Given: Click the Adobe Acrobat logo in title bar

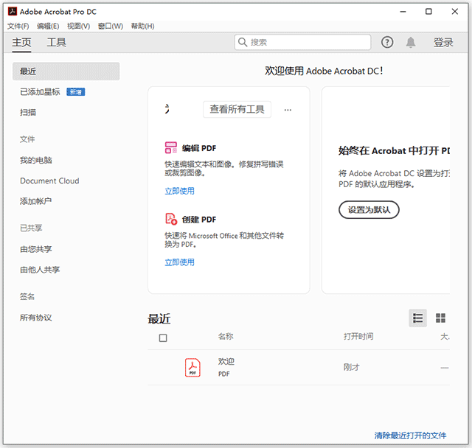Looking at the screenshot, I should tap(13, 12).
